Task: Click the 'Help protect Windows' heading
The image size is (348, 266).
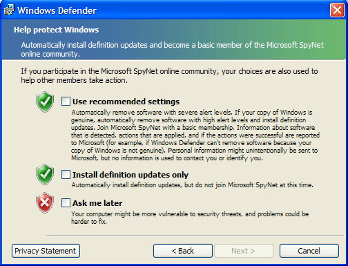Action: [x=57, y=30]
